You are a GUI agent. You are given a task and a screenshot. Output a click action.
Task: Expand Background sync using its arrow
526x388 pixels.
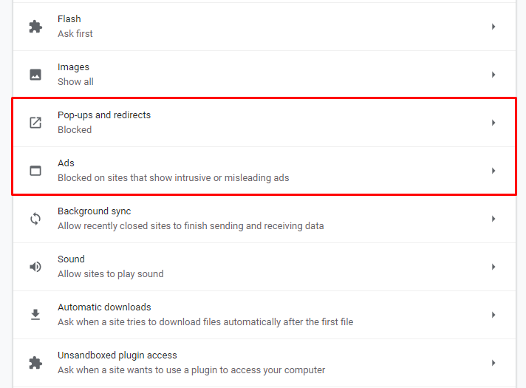coord(493,219)
